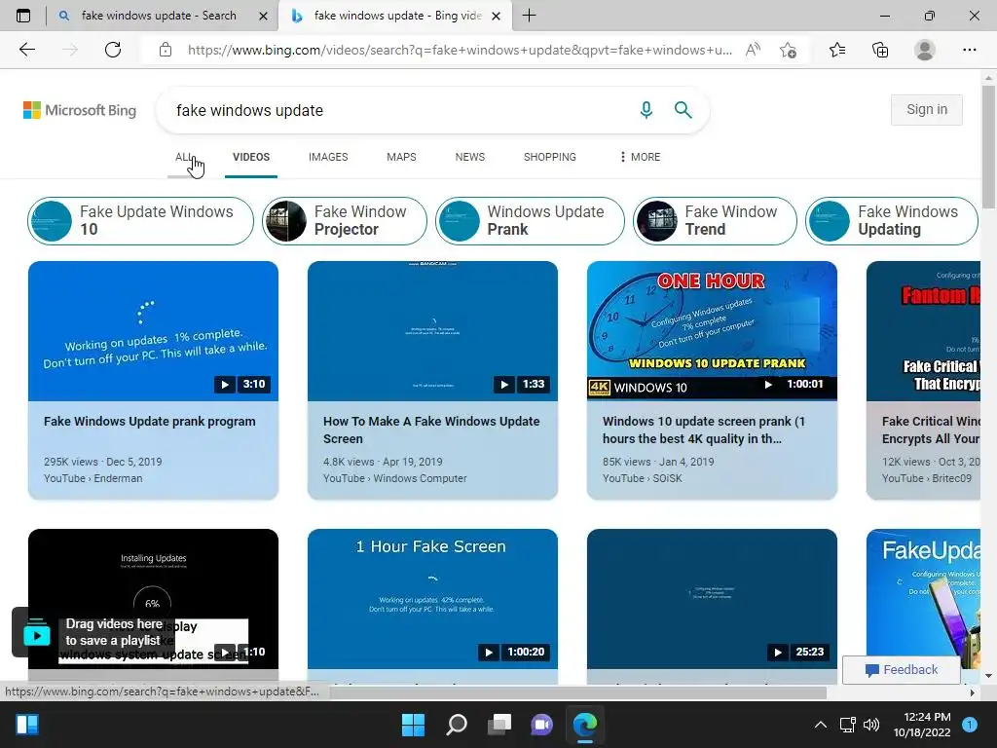
Task: Select 'Fake Window Trend' suggestion chip
Action: 715,221
